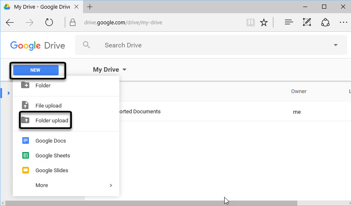351x206 pixels.
Task: Click the lock icon in address bar
Action: pos(73,22)
